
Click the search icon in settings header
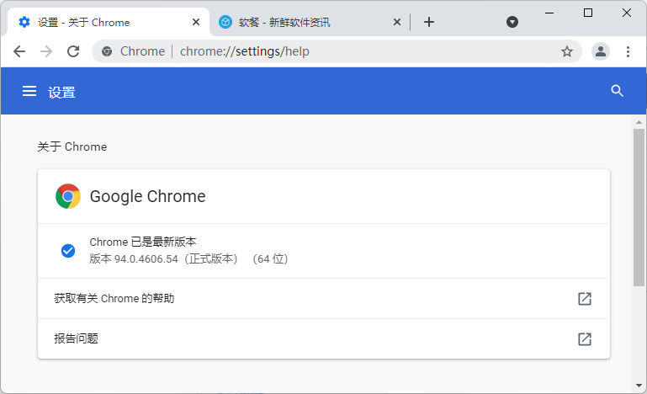[618, 91]
